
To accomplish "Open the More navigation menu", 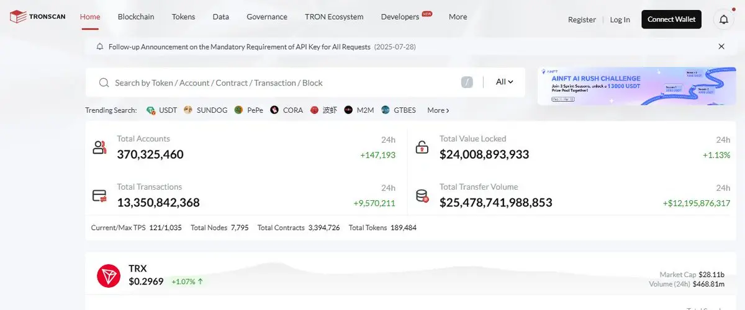I will [458, 17].
